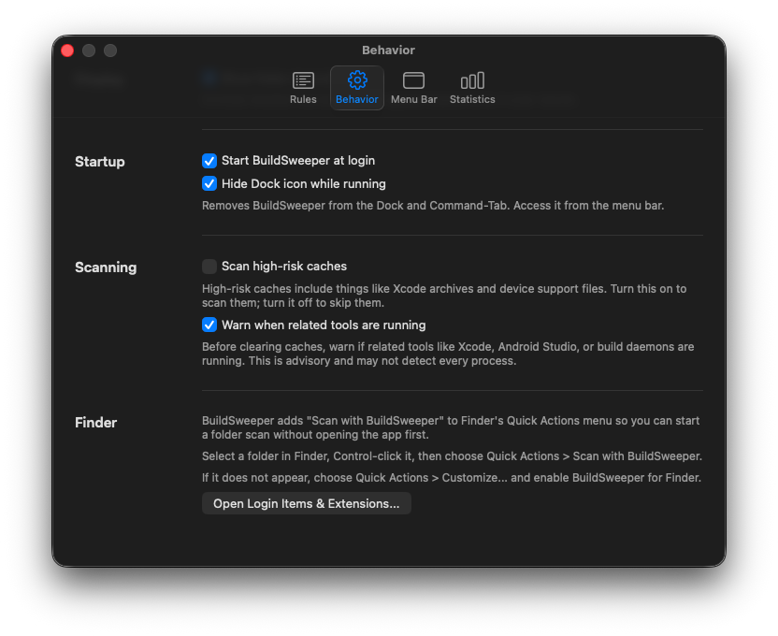
Task: Click Open Login Items & Extensions button
Action: (306, 503)
